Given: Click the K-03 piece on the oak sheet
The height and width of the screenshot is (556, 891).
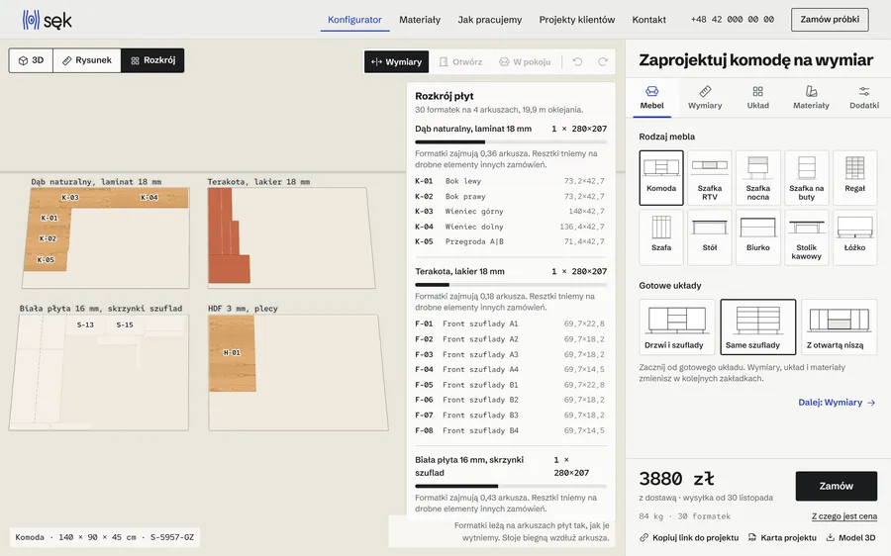Looking at the screenshot, I should point(70,198).
